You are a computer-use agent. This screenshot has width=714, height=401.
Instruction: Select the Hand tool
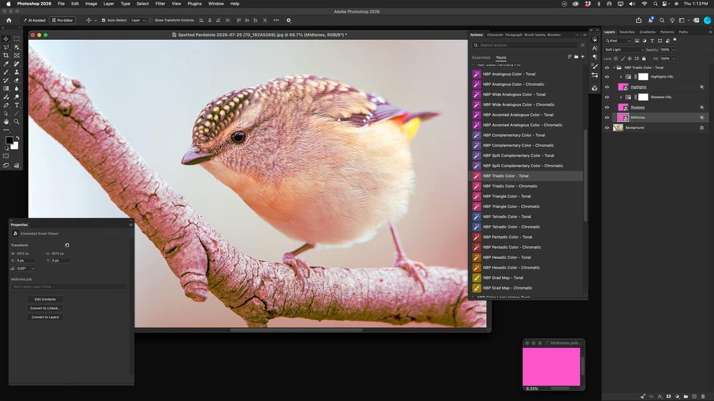click(6, 121)
